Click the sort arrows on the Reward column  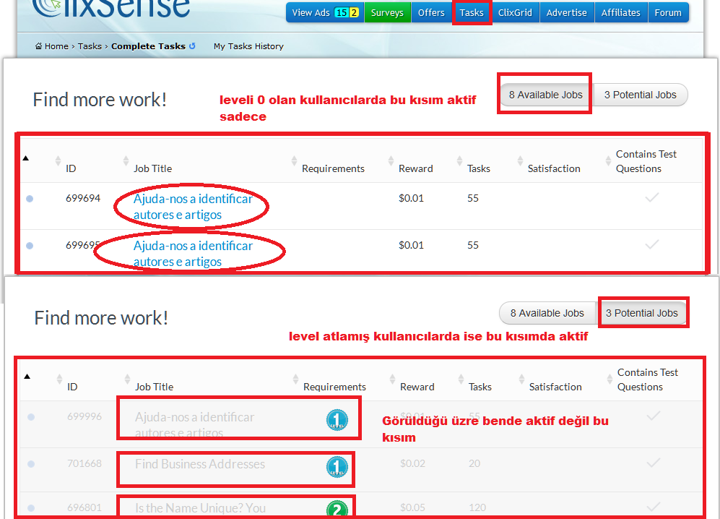coord(391,162)
